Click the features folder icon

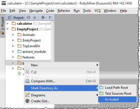pyautogui.click(x=19, y=57)
